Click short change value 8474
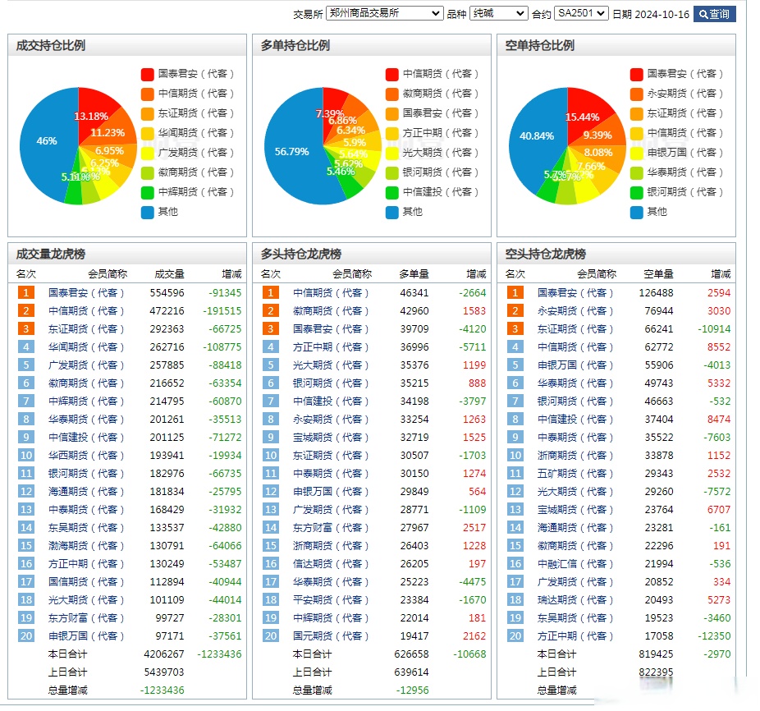Image resolution: width=760 pixels, height=711 pixels. (719, 419)
